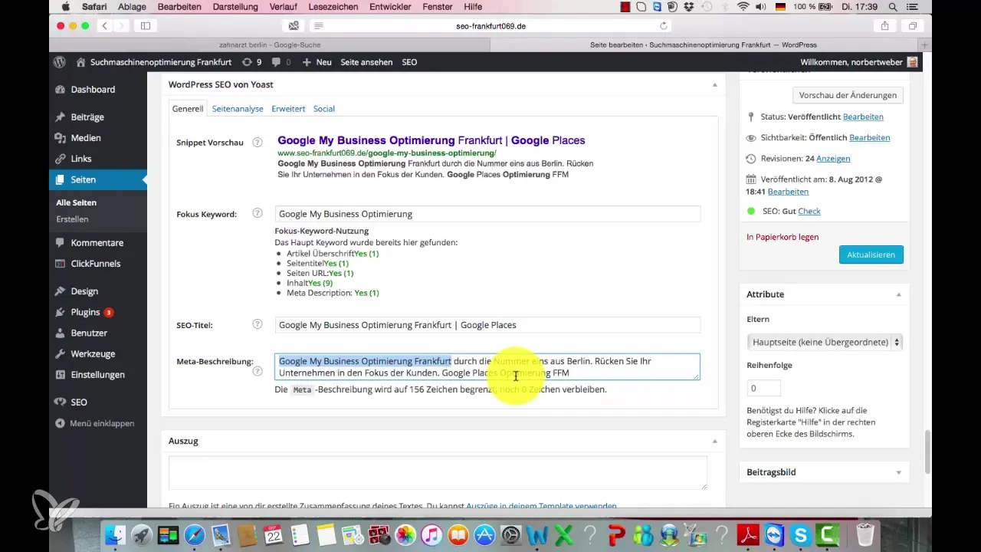The width and height of the screenshot is (981, 552).
Task: Show all tabs in Safari
Action: click(913, 25)
